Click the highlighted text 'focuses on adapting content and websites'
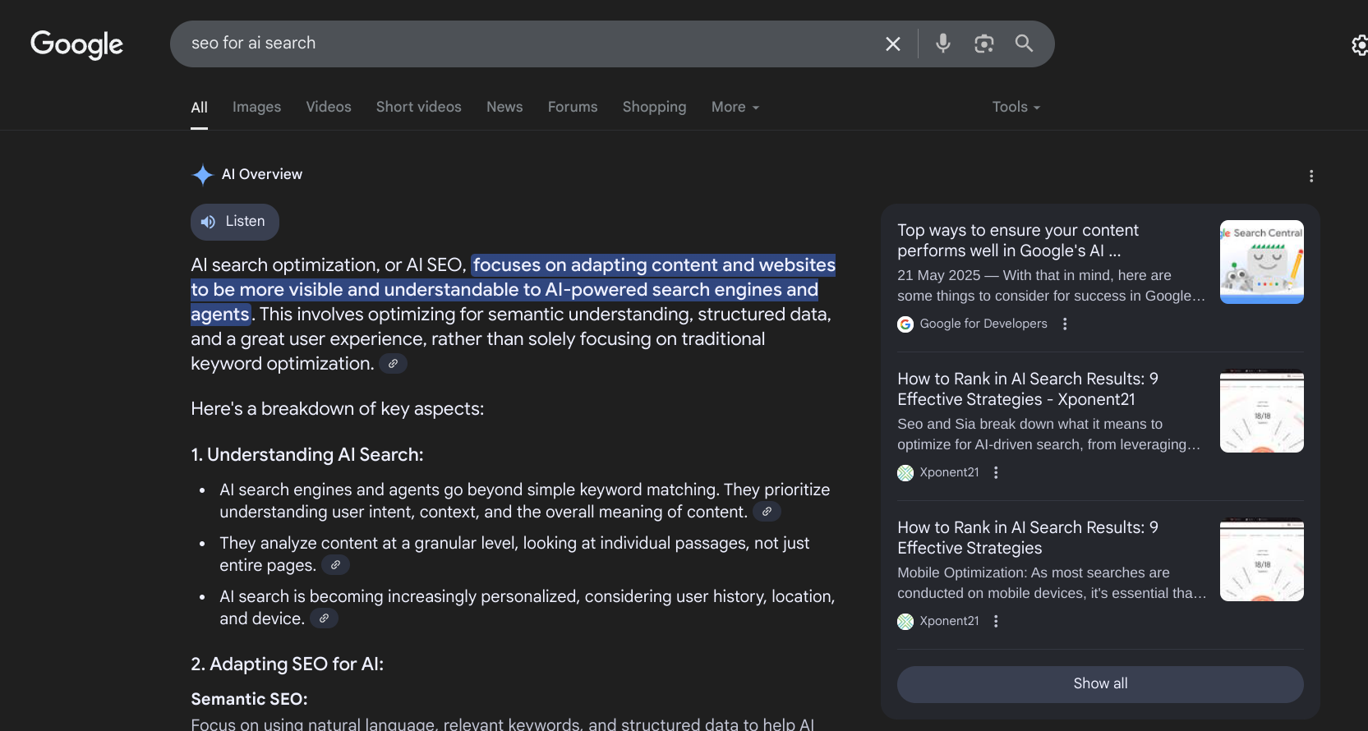Image resolution: width=1368 pixels, height=731 pixels. point(654,265)
